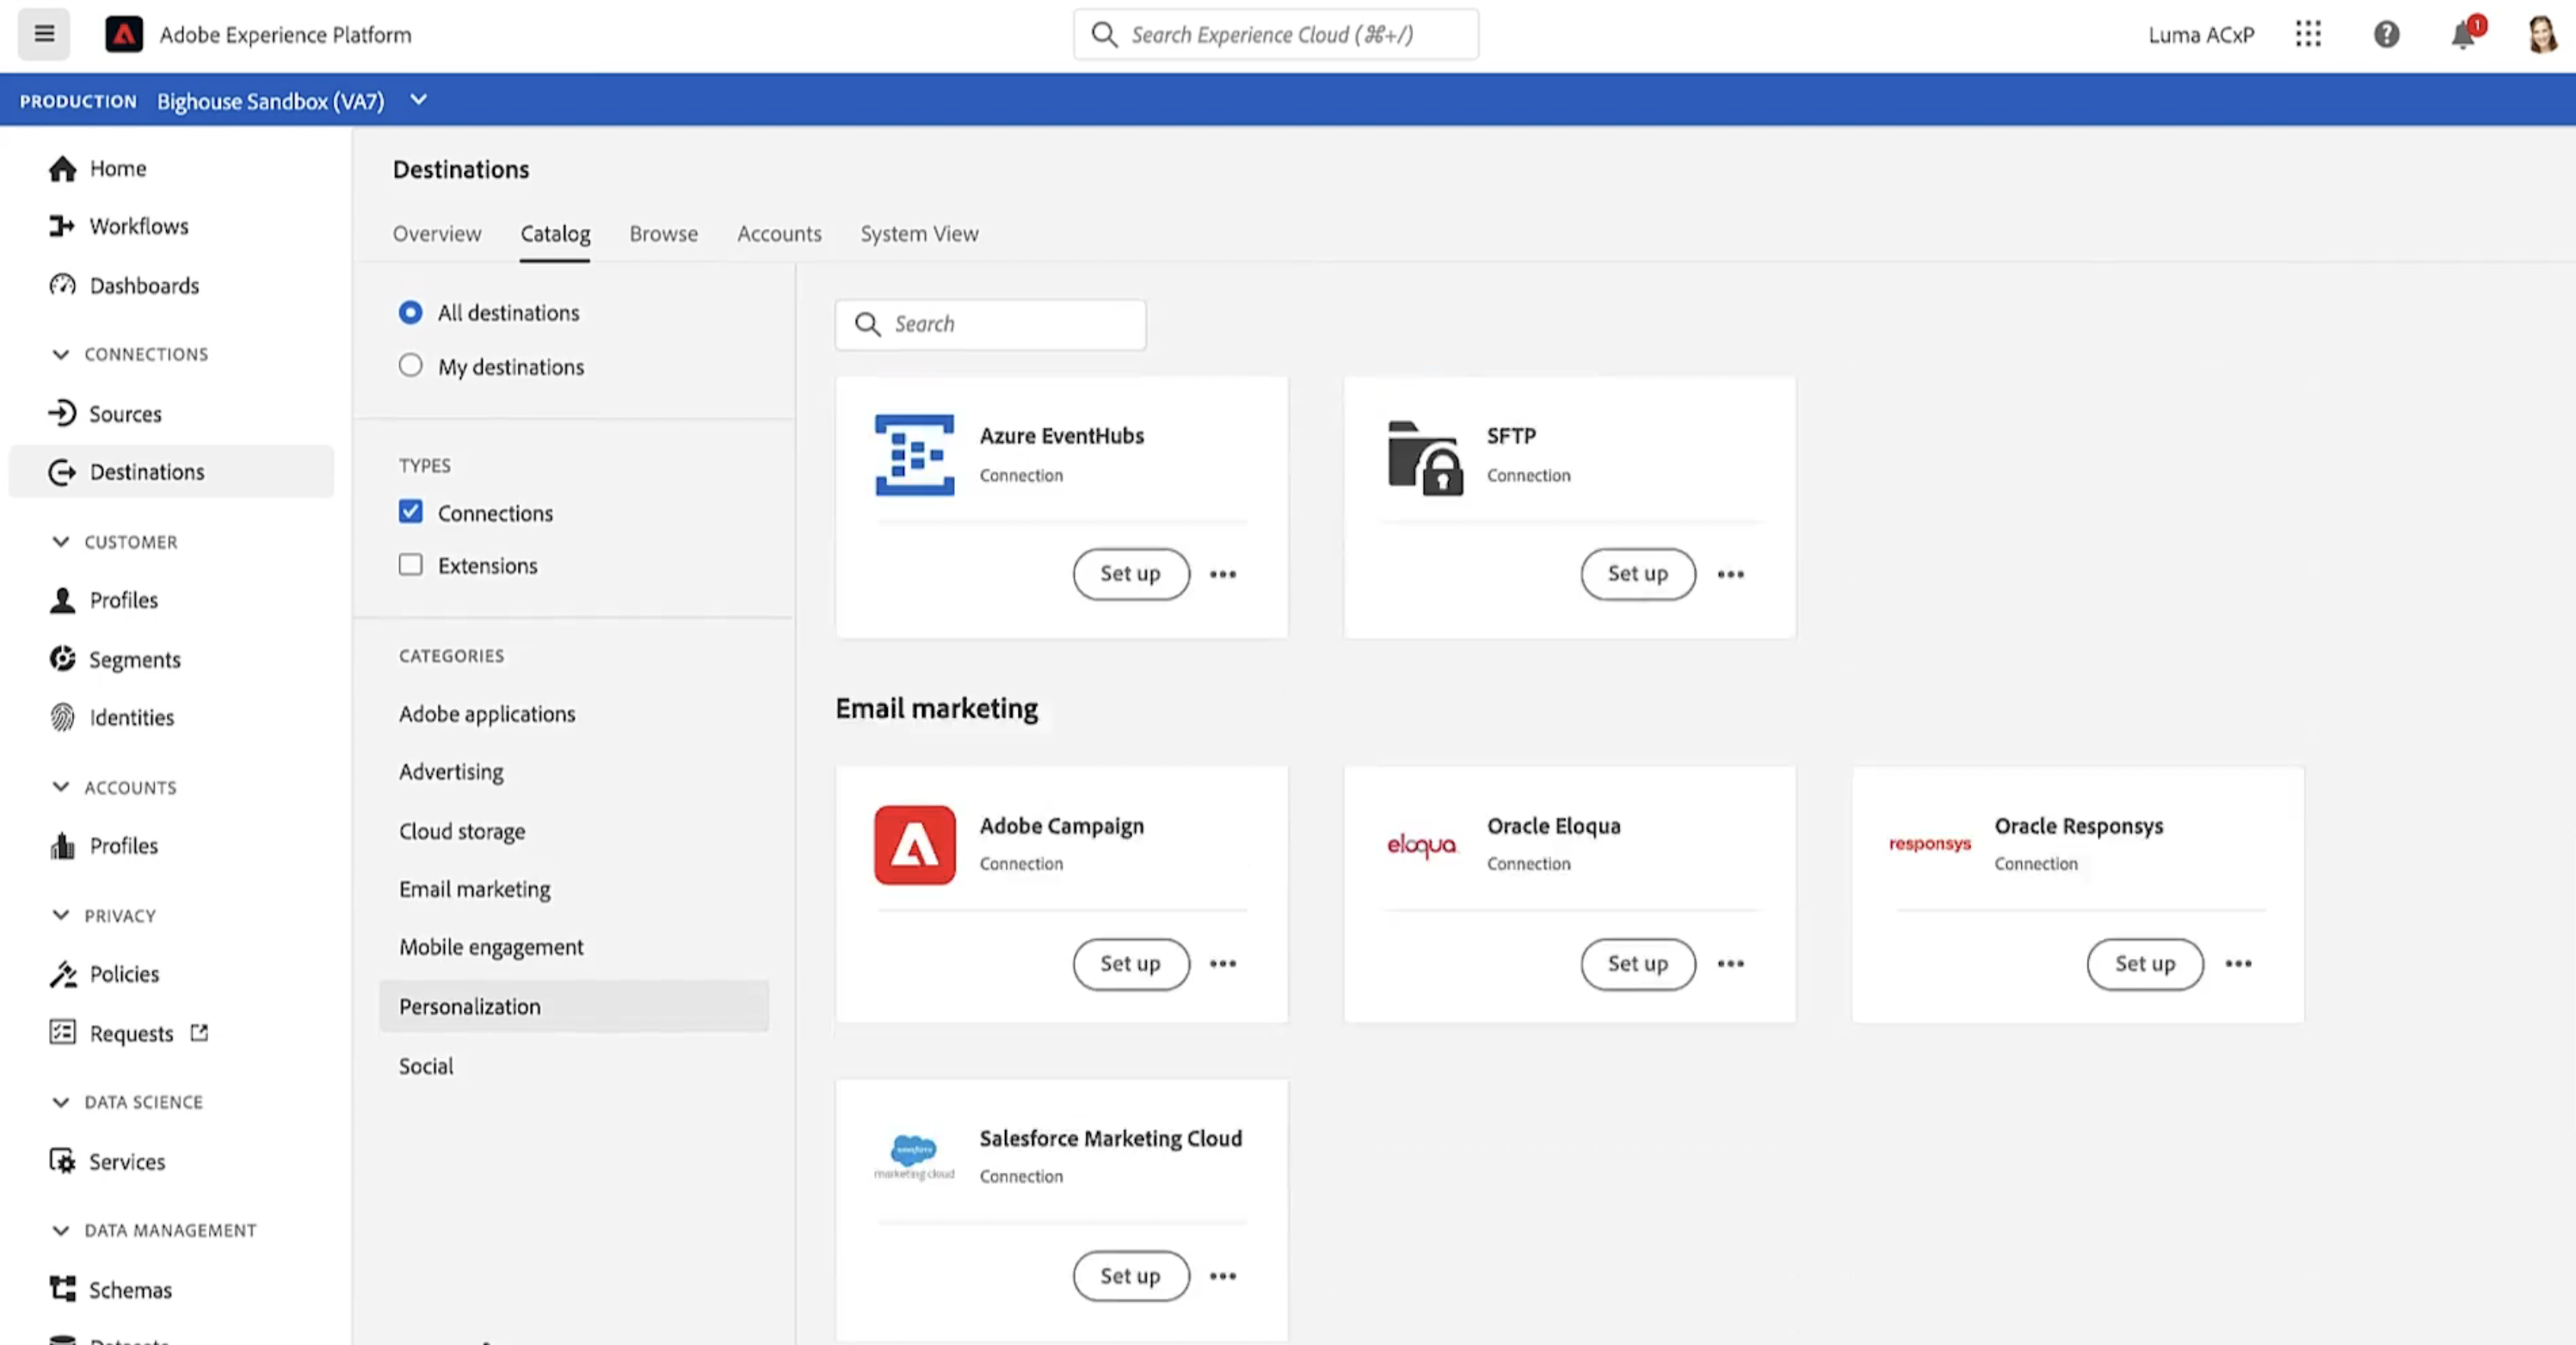The height and width of the screenshot is (1345, 2576).
Task: Open the hamburger navigation menu
Action: point(44,34)
